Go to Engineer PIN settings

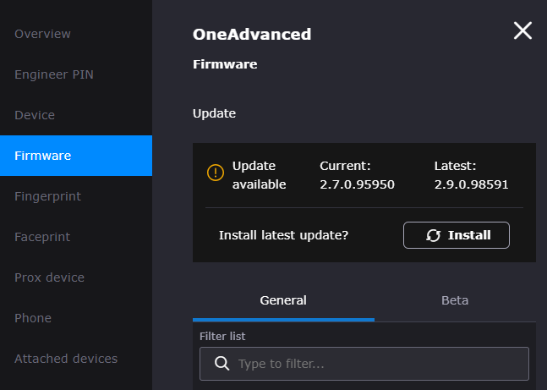tap(54, 74)
